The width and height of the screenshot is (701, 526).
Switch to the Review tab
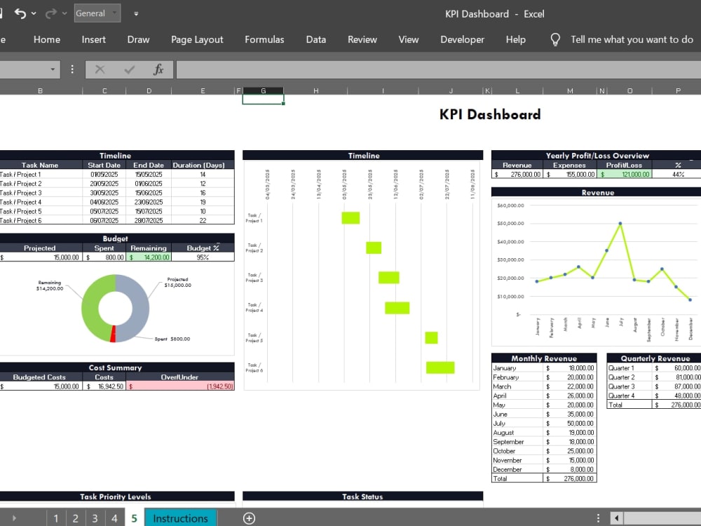[x=362, y=39]
